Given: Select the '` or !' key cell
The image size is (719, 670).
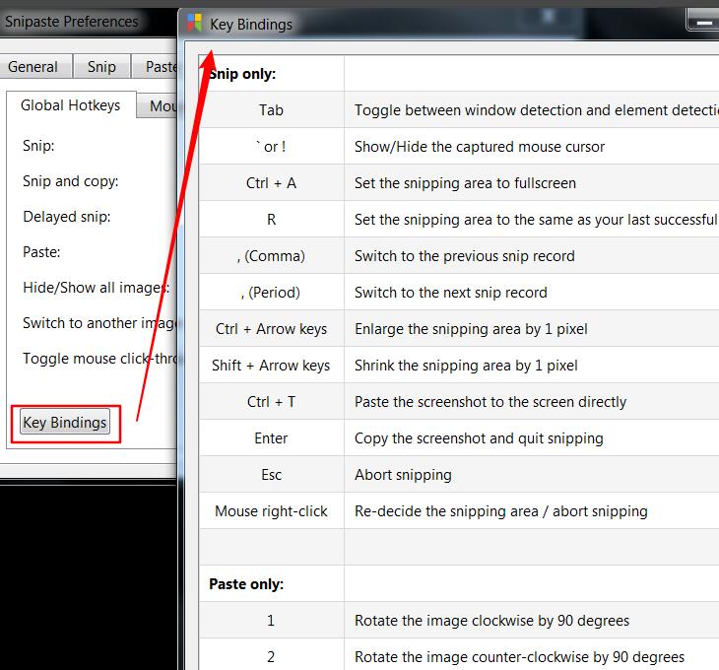Looking at the screenshot, I should [x=272, y=146].
